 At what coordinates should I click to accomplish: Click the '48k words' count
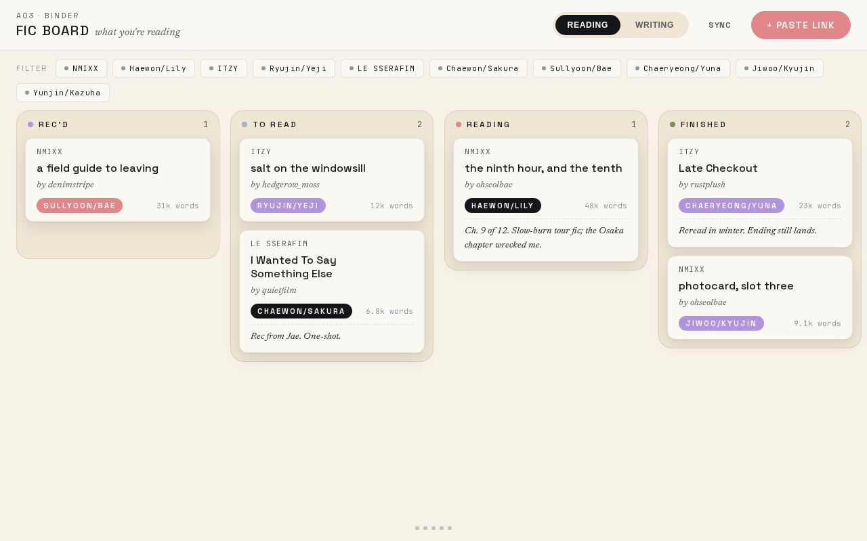click(606, 206)
